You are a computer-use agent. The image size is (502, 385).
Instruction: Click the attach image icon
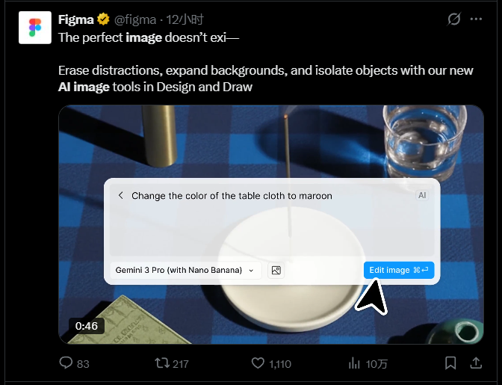(276, 270)
